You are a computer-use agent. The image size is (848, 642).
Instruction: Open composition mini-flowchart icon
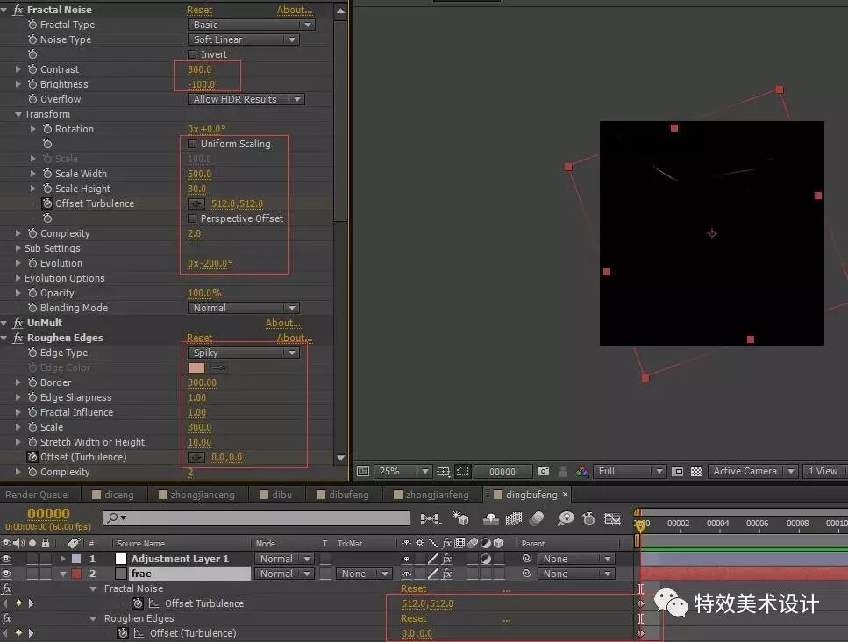431,519
